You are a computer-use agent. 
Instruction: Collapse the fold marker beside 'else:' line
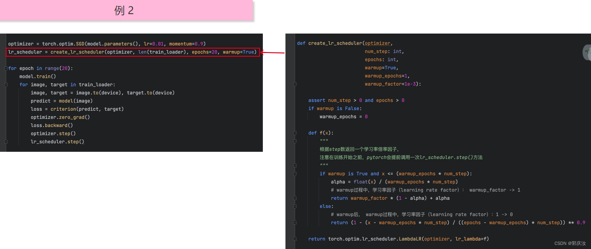click(x=295, y=206)
